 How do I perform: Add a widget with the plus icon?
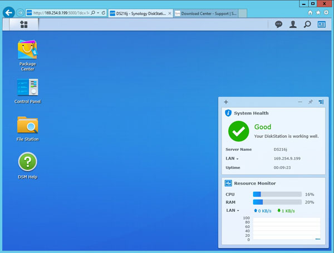pos(226,102)
